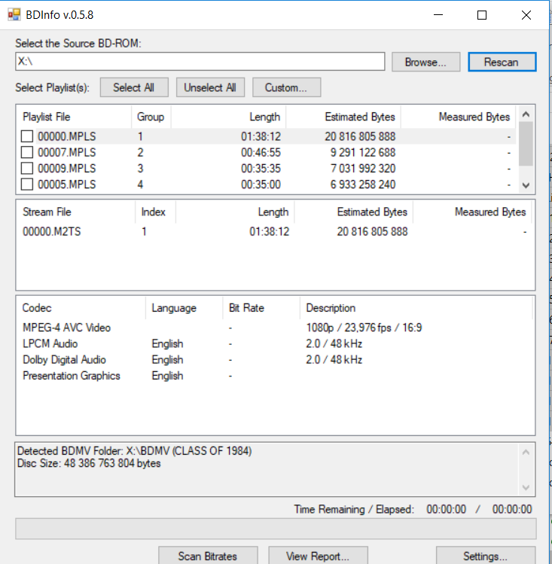Click the Browse... button
The width and height of the screenshot is (552, 564).
point(425,62)
